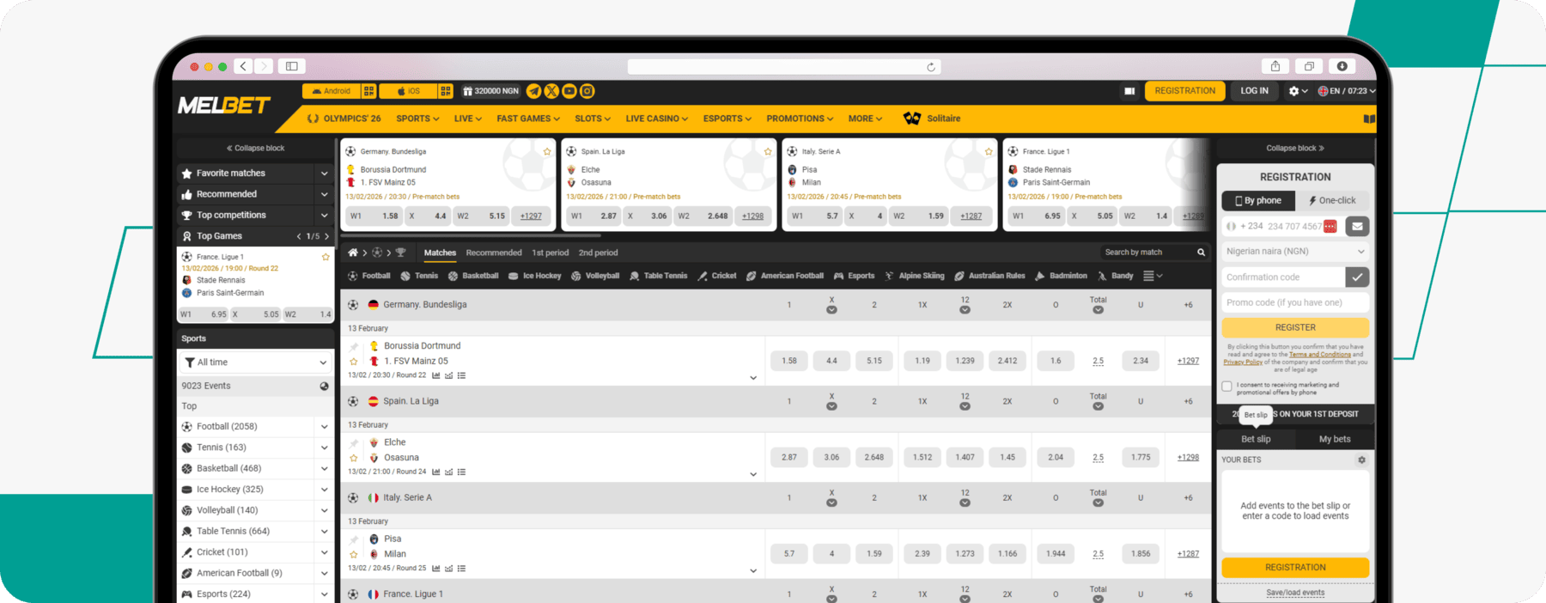Click the Confirmation code input field
The height and width of the screenshot is (603, 1546).
(x=1283, y=277)
